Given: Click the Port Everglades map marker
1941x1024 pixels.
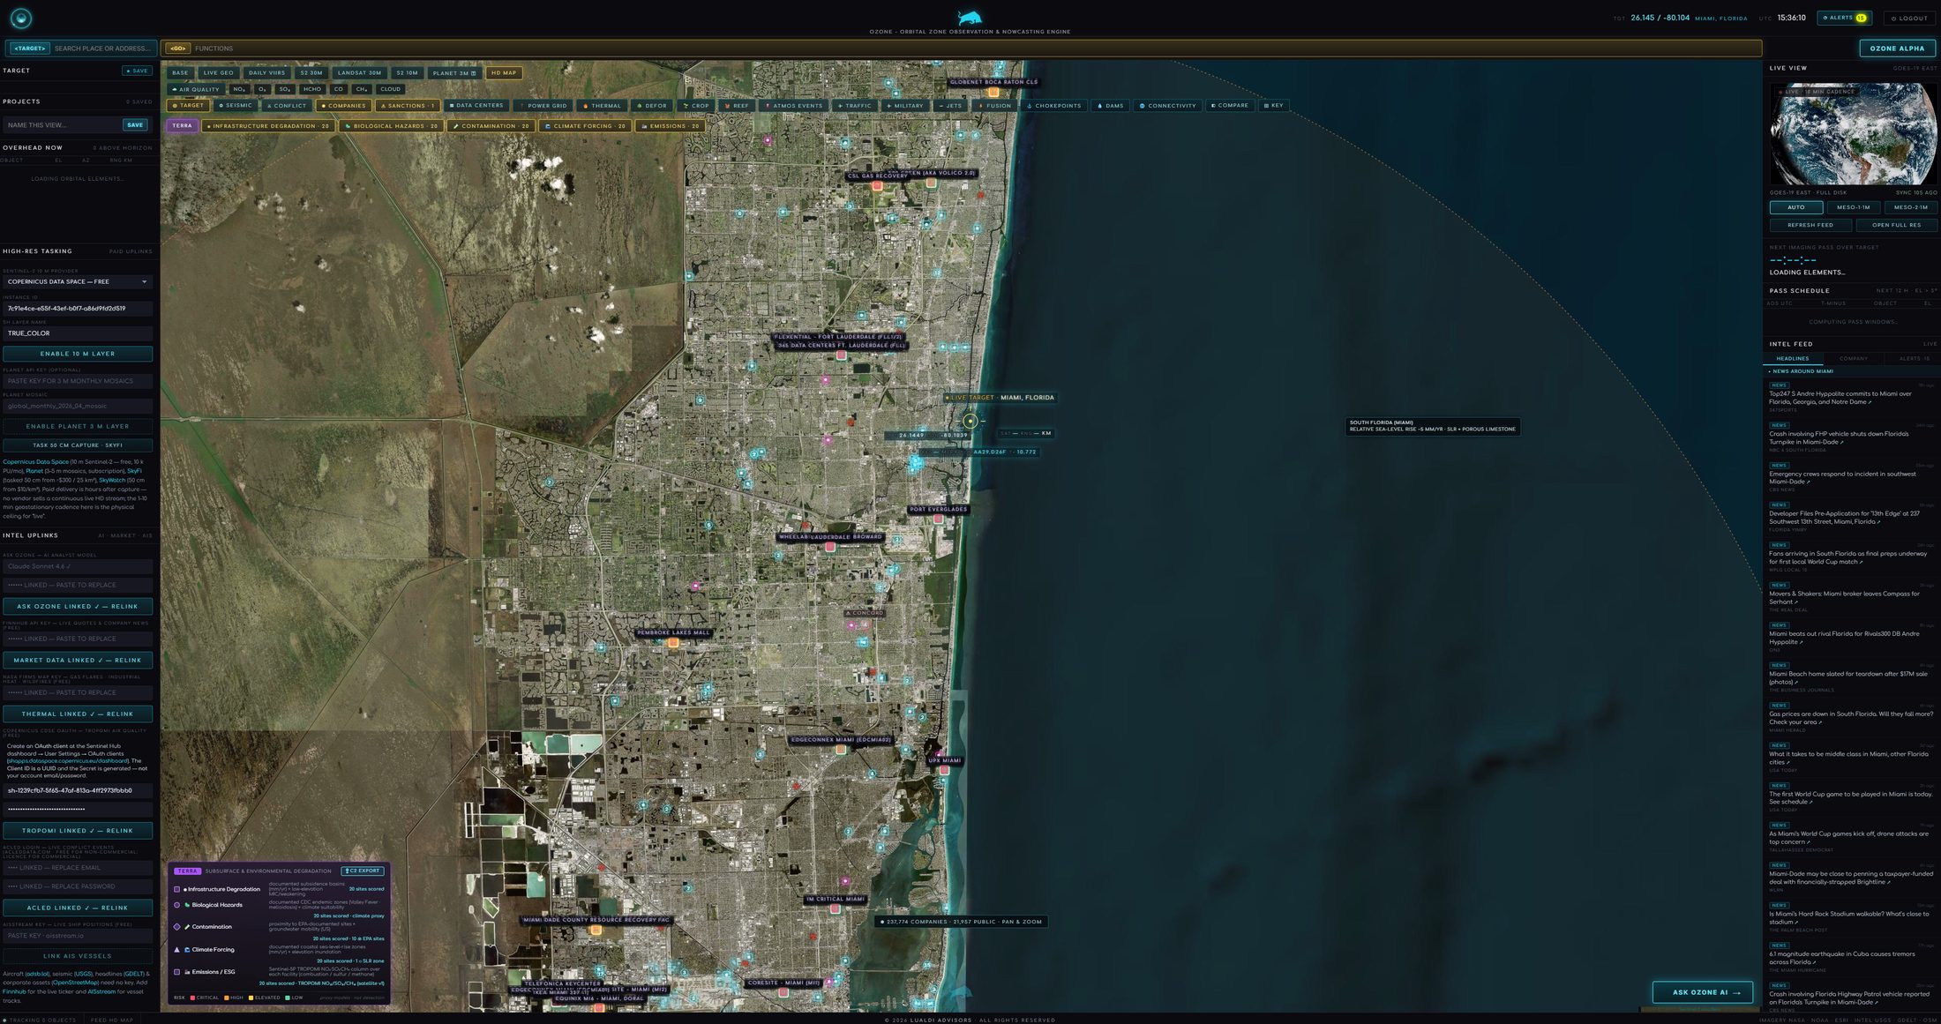Looking at the screenshot, I should click(938, 519).
